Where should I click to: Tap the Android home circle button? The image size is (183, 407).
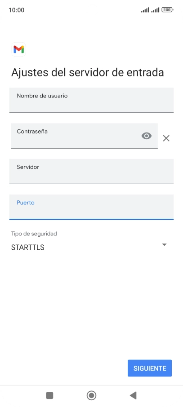(x=92, y=395)
